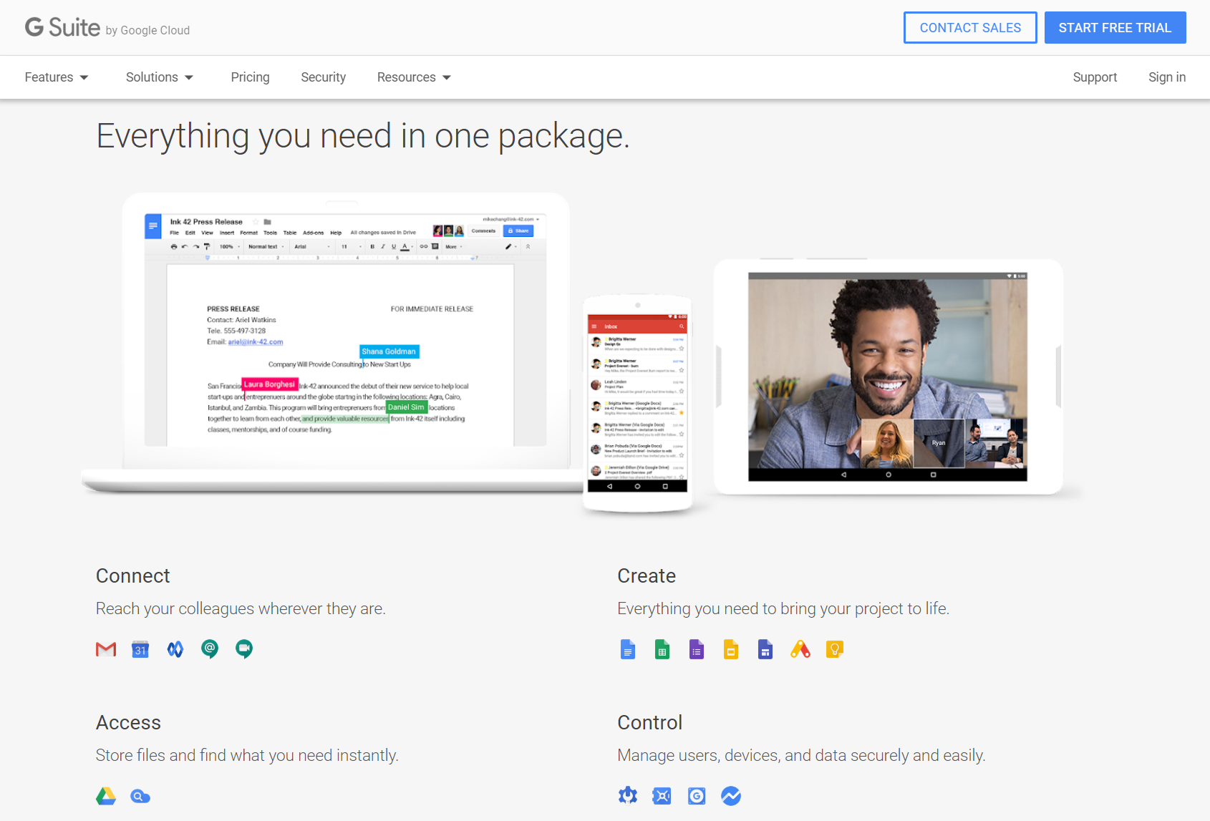Click the Start Free Trial button
Screen dimensions: 1210x821
click(x=1115, y=28)
